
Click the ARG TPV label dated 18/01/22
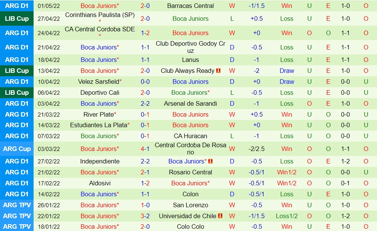pos(17,226)
